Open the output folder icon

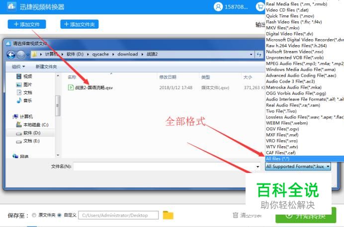coord(168,215)
